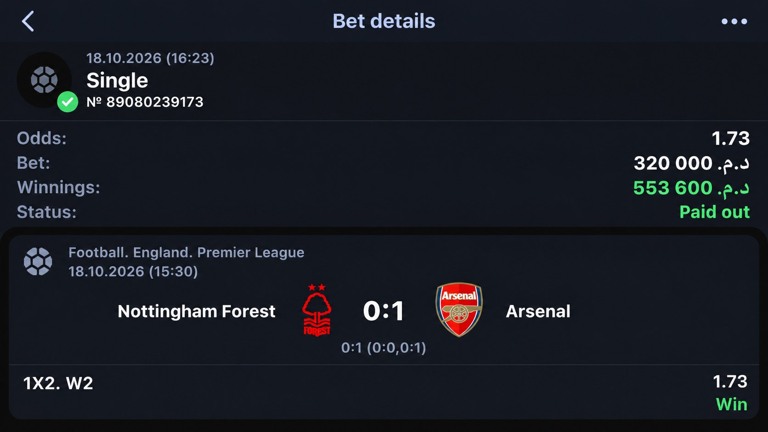Go back using the left chevron arrow
This screenshot has width=768, height=432.
28,21
